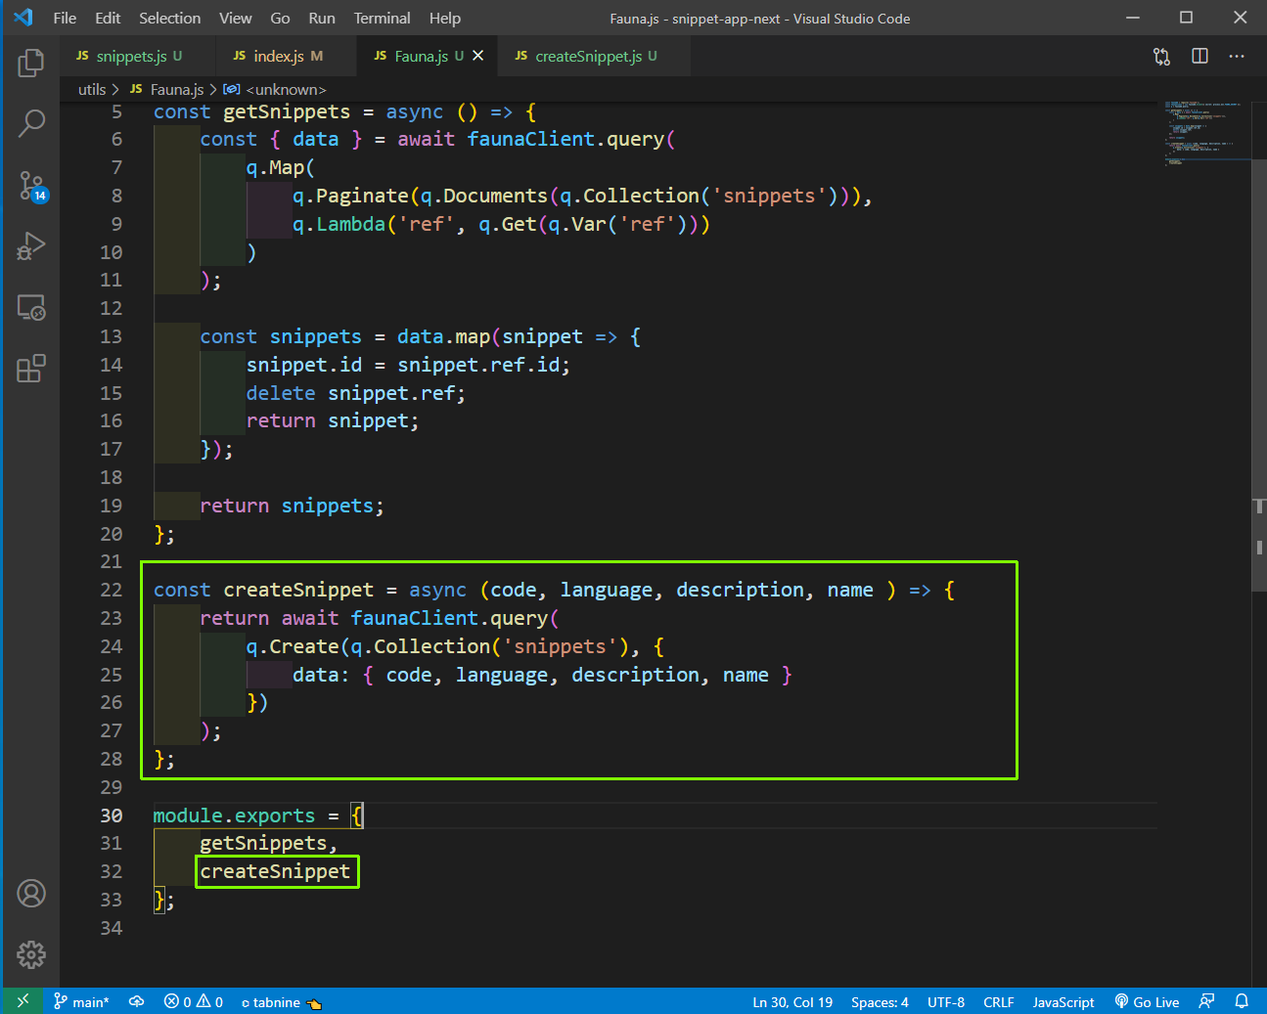Image resolution: width=1267 pixels, height=1014 pixels.
Task: Click the main* git branch indicator
Action: [81, 1001]
